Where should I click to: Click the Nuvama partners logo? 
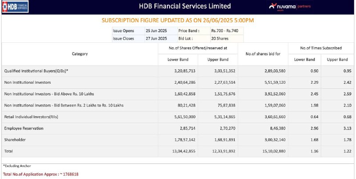coord(290,7)
